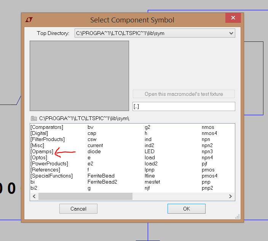This screenshot has width=268, height=241.
Task: Select the bi symbol
Action: pyautogui.click(x=32, y=182)
